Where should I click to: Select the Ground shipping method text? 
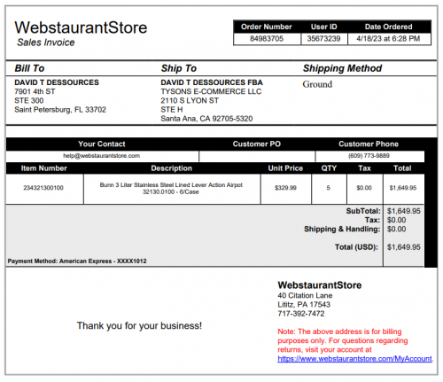317,84
